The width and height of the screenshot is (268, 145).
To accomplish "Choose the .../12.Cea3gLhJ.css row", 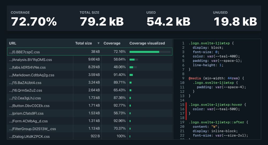I will pos(90,98).
